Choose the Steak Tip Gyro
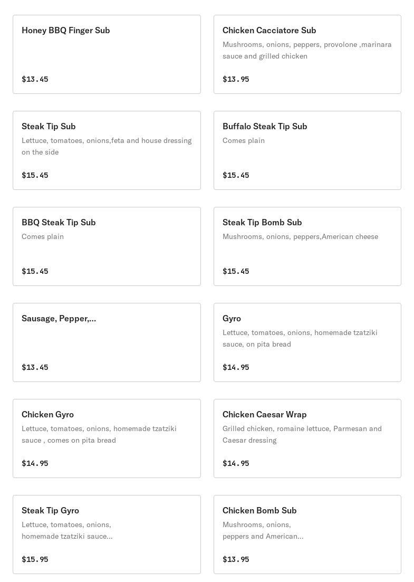Viewport: 414px width, 582px height. point(107,535)
